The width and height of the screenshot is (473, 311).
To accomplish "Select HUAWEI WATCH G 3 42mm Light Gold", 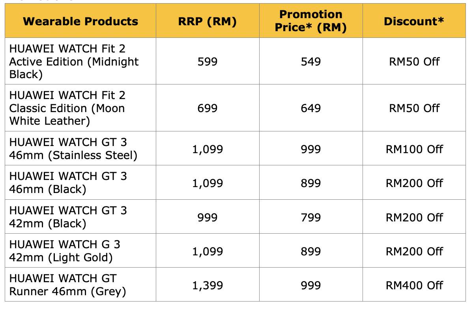I will pyautogui.click(x=80, y=251).
